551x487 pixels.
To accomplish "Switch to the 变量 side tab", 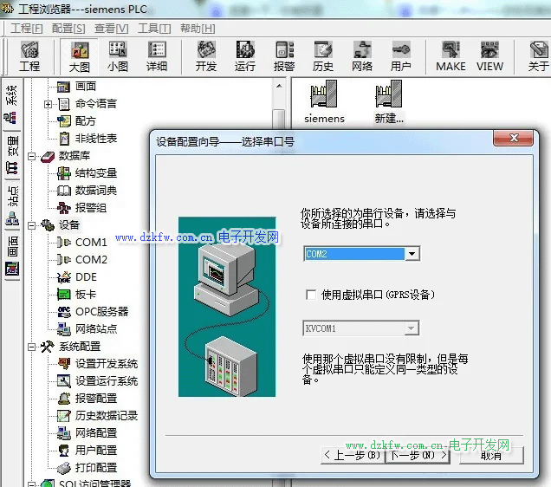I will coord(12,146).
